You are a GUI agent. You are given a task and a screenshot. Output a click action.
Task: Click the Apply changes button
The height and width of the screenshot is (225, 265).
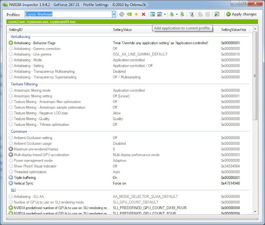241,14
